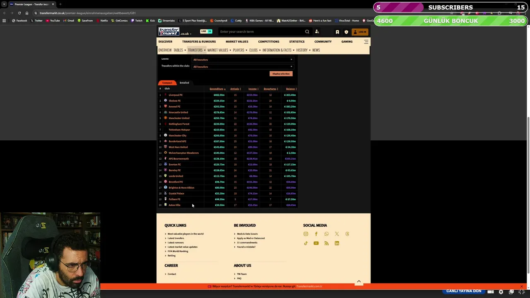Sort table by Arrivals column
530x298 pixels.
click(x=235, y=89)
